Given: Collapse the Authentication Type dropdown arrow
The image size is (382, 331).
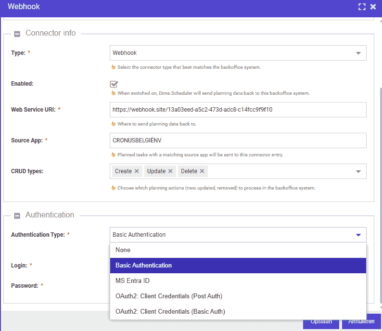Looking at the screenshot, I should (358, 235).
